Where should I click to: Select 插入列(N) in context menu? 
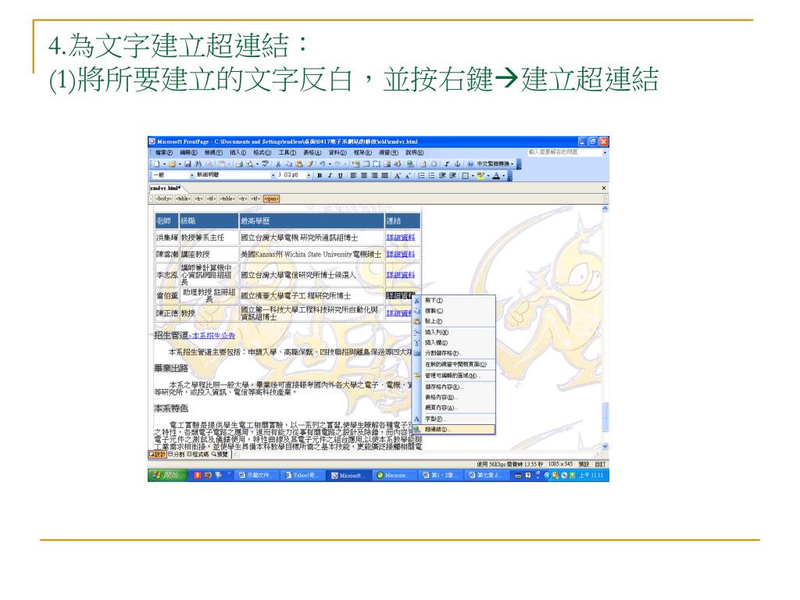454,332
